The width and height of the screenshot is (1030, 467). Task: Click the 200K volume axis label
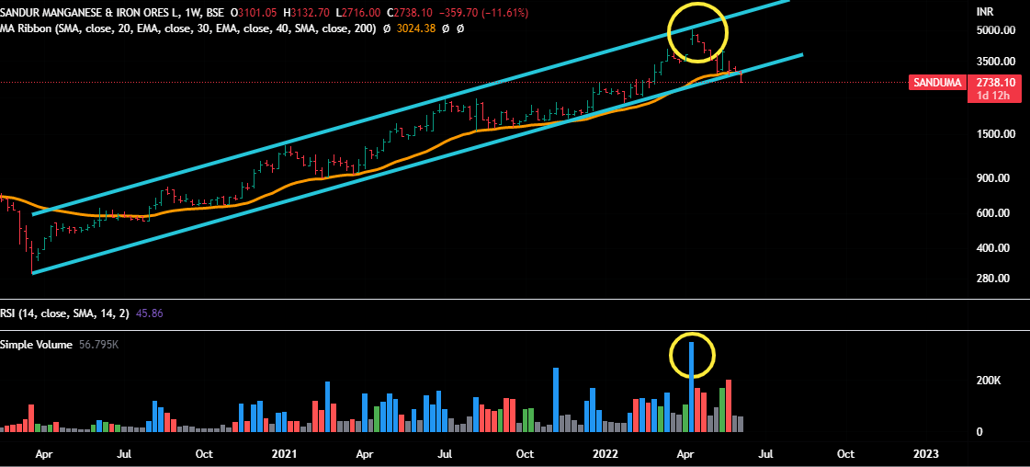[x=988, y=381]
